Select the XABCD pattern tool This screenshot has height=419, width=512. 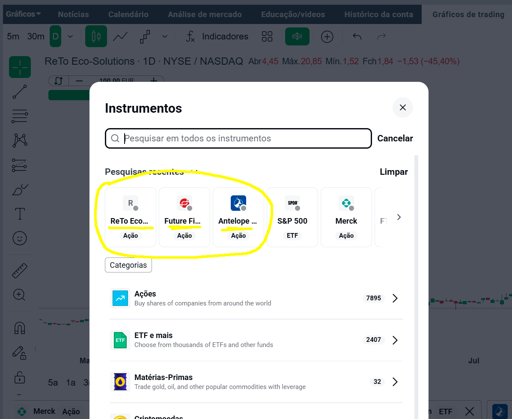tap(20, 141)
